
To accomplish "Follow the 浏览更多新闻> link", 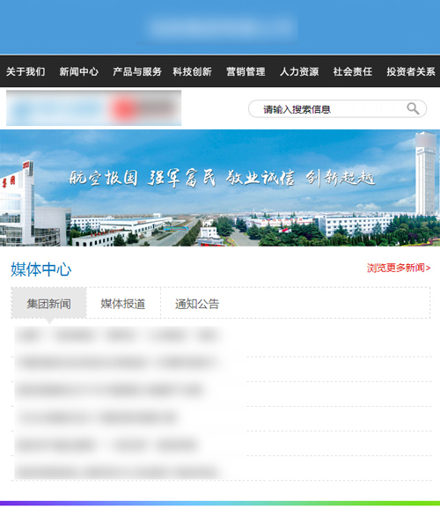I will [x=399, y=268].
